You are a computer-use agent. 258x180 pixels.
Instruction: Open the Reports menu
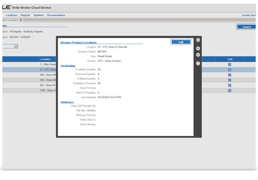click(25, 15)
